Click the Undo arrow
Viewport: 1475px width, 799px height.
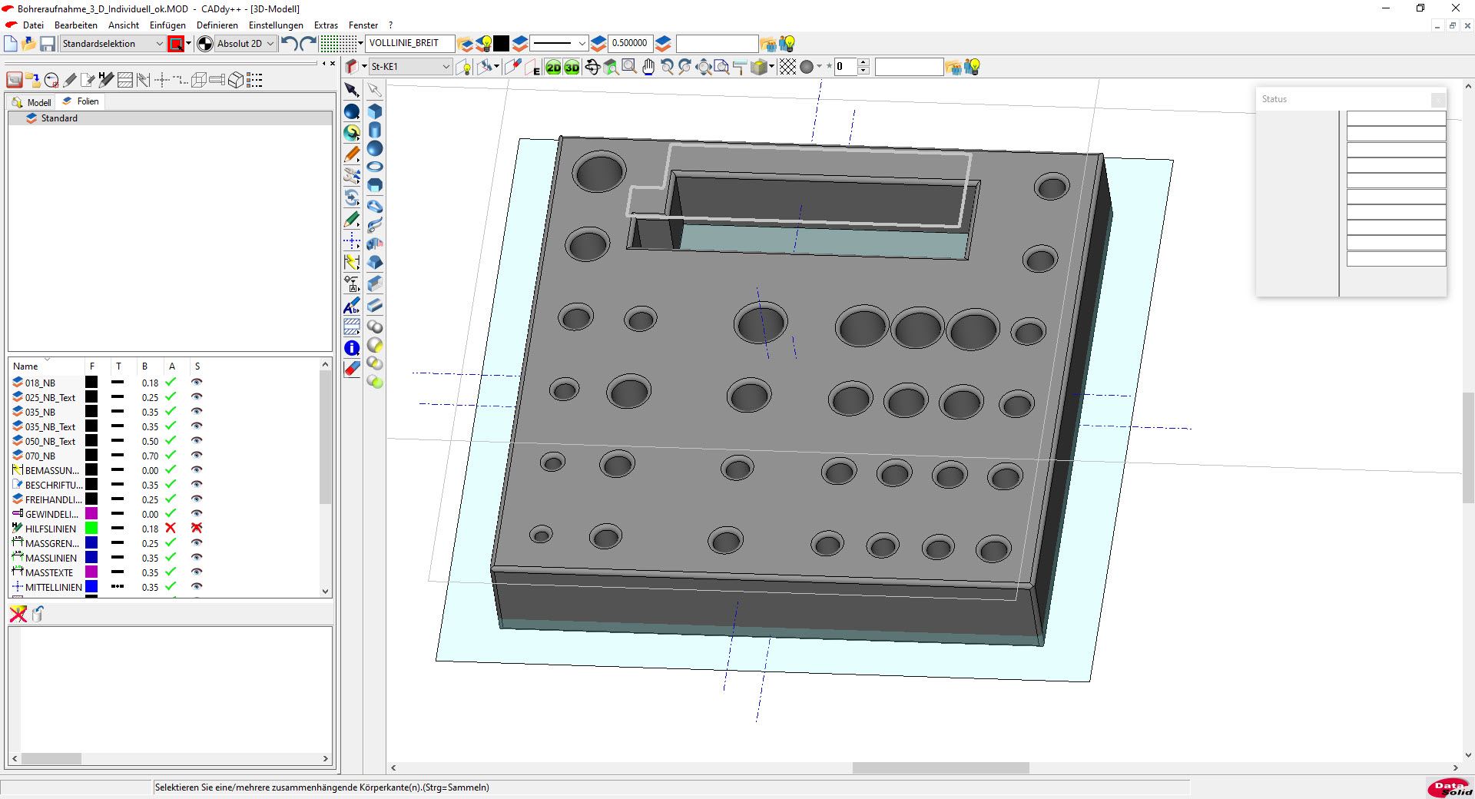pos(290,44)
